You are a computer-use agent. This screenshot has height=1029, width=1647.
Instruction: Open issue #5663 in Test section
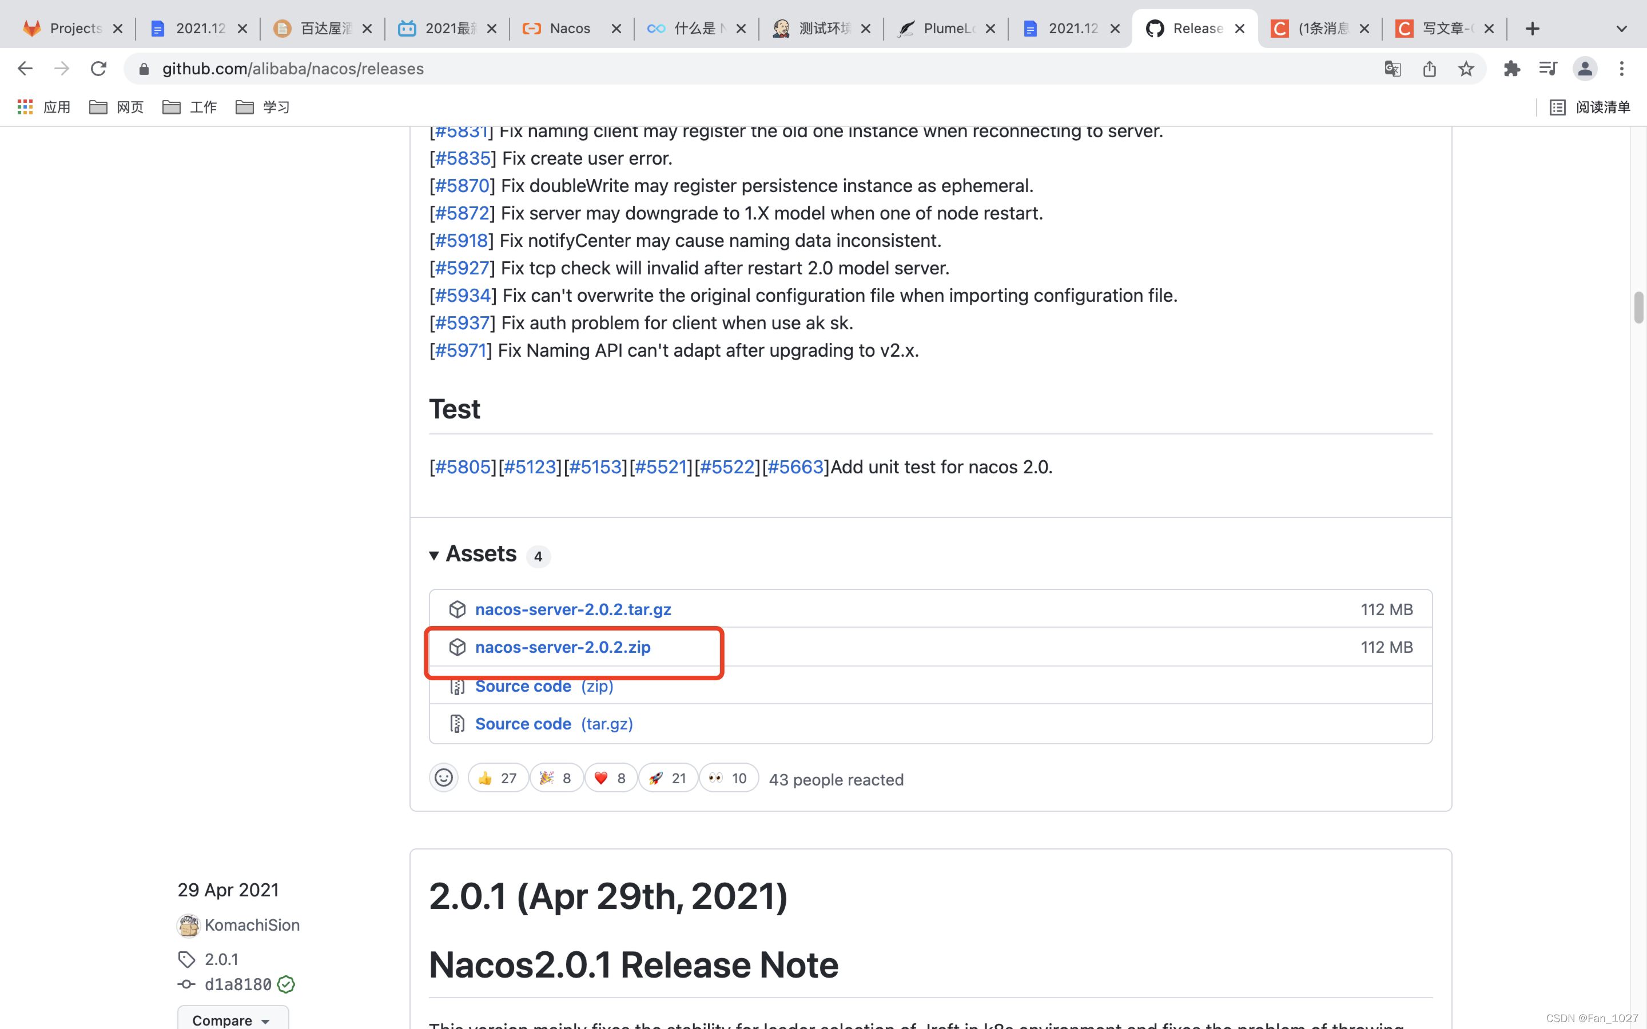[x=795, y=467]
